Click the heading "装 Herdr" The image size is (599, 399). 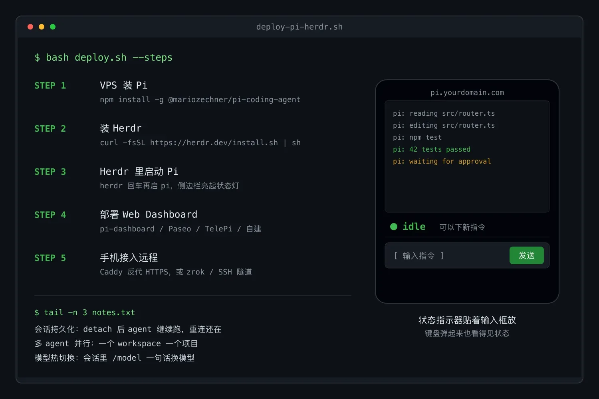point(121,128)
